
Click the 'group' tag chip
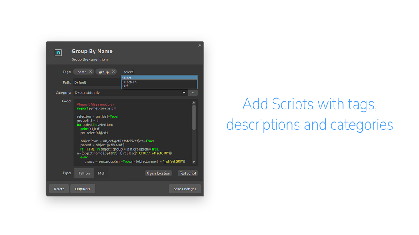(106, 72)
